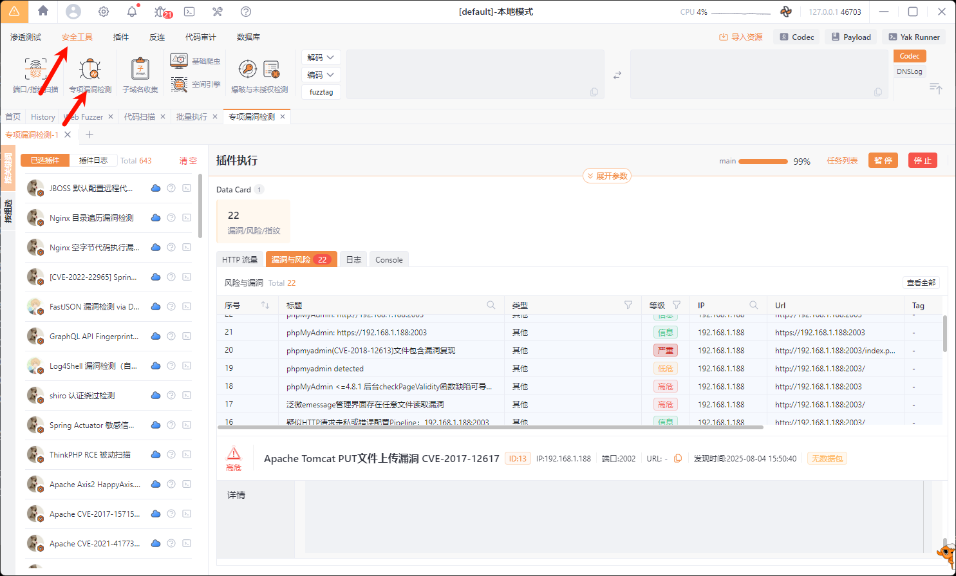956x576 pixels.
Task: Open the 编码 encode dropdown
Action: point(321,74)
